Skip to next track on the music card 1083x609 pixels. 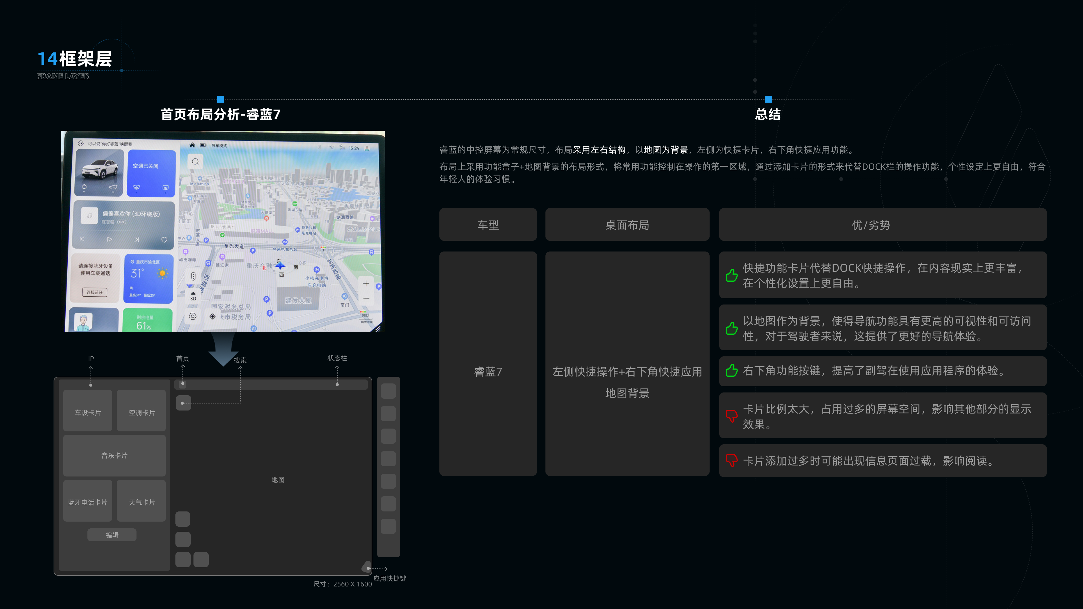pos(137,240)
